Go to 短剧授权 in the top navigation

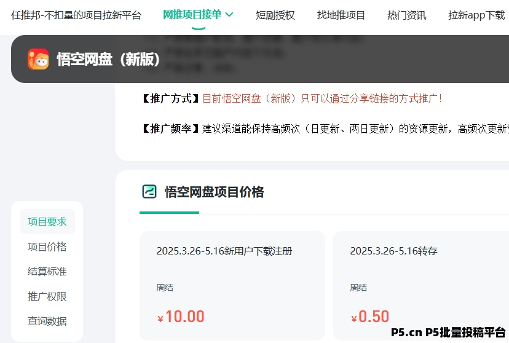pos(275,15)
